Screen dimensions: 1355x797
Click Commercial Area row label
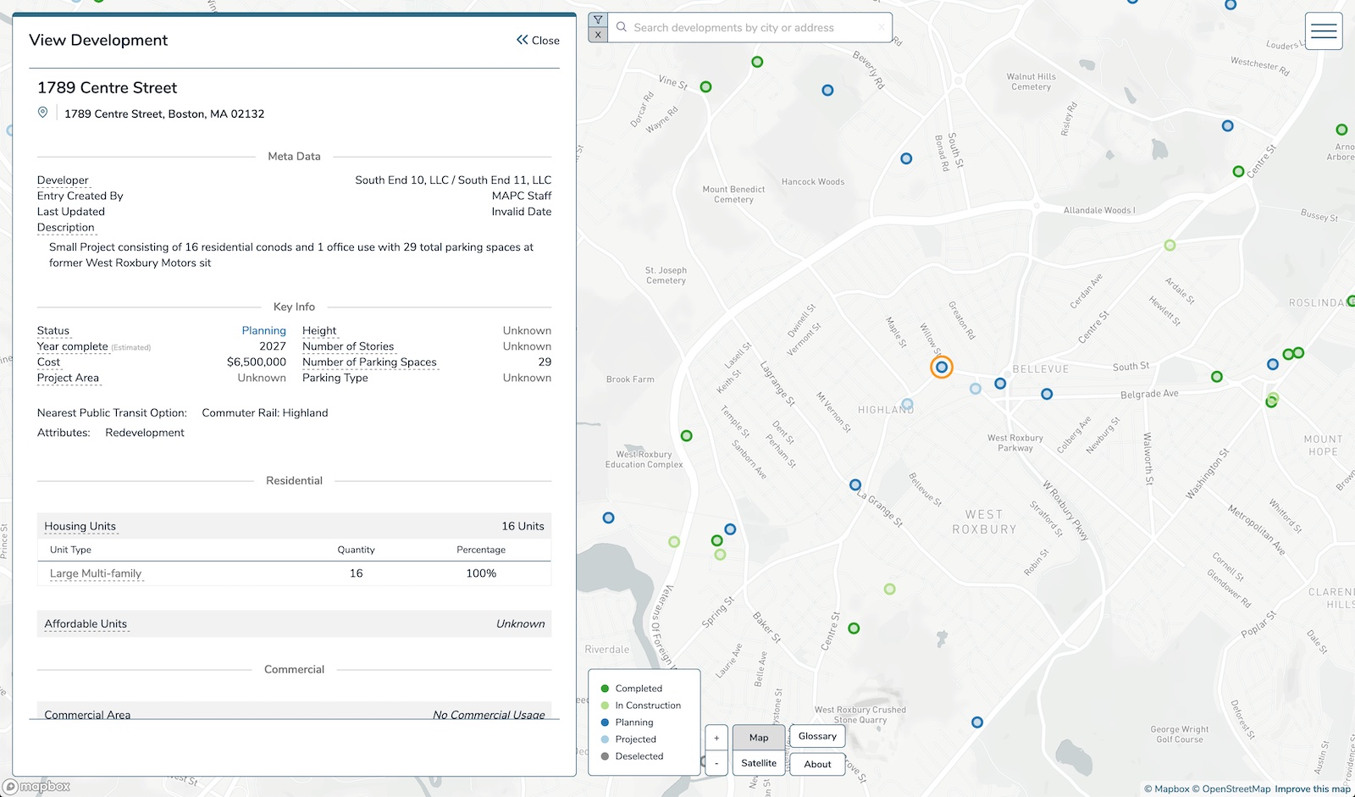click(x=87, y=715)
